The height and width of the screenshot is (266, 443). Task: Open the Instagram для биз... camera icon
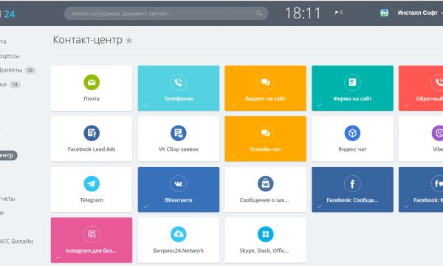click(92, 234)
